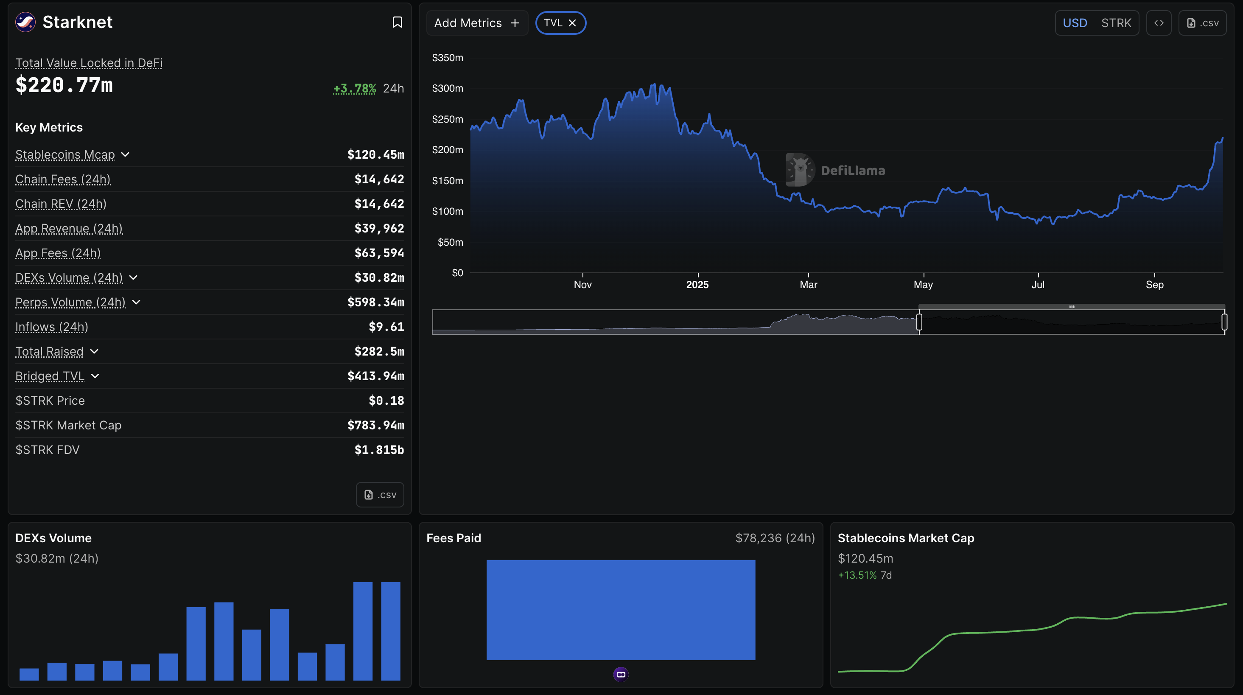This screenshot has height=695, width=1243.
Task: Select USD chart denomination
Action: pyautogui.click(x=1075, y=22)
